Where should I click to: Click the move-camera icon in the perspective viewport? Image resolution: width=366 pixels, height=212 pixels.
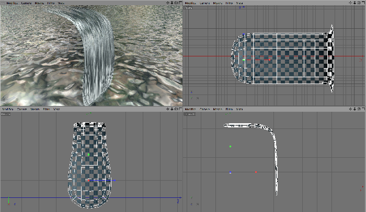point(168,3)
